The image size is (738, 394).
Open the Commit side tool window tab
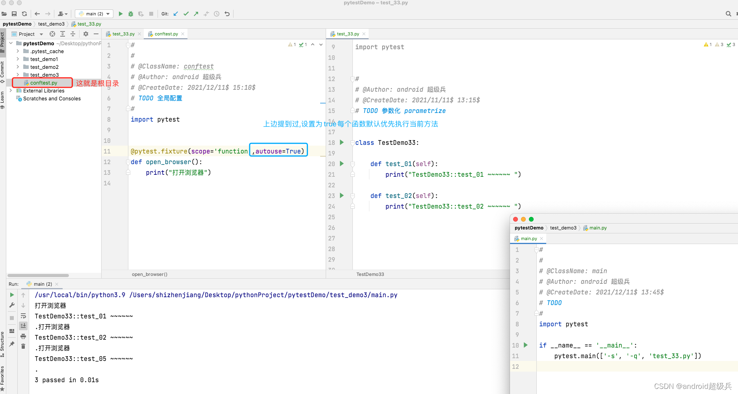click(2, 72)
